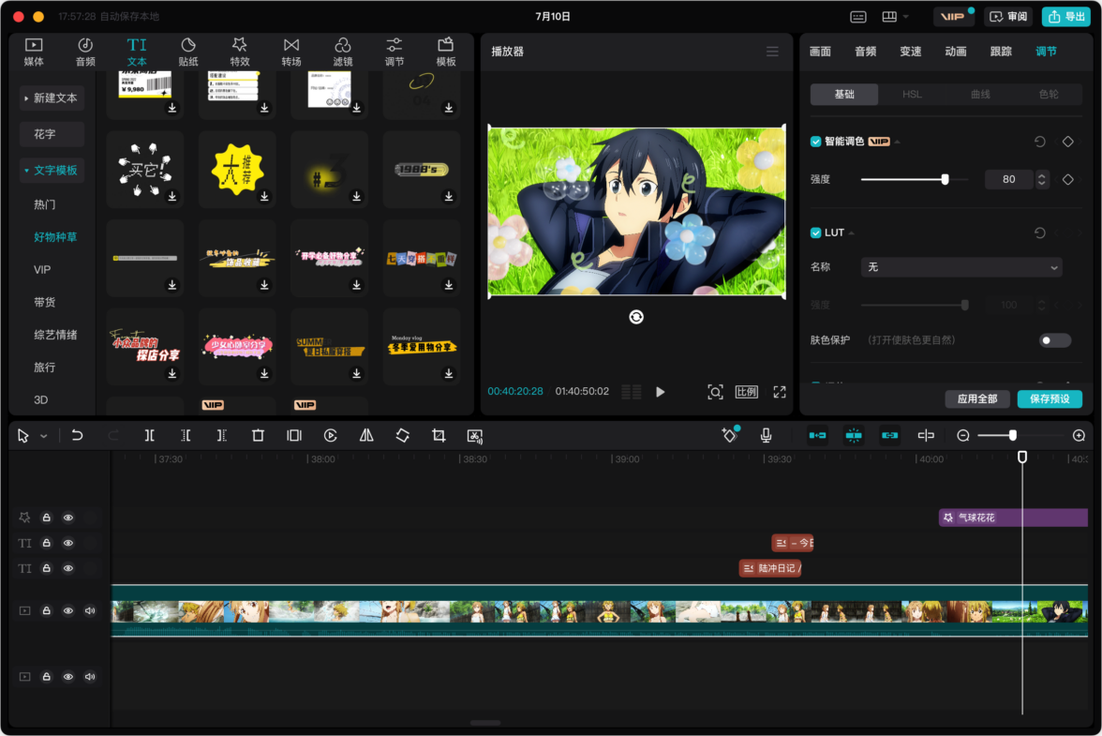Image resolution: width=1102 pixels, height=736 pixels.
Task: Open the player panel menu
Action: (x=772, y=52)
